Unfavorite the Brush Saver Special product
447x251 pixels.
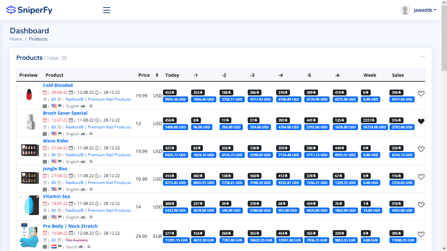point(421,121)
